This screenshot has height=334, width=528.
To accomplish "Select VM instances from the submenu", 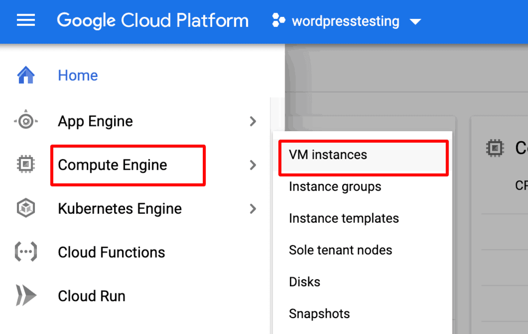I will click(x=328, y=155).
